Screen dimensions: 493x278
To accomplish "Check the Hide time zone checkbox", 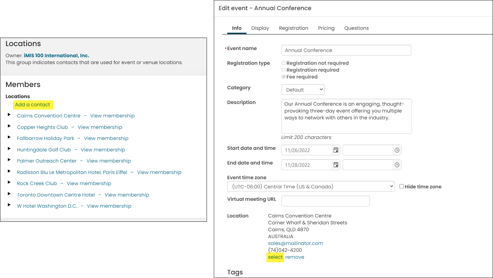I will tap(401, 186).
